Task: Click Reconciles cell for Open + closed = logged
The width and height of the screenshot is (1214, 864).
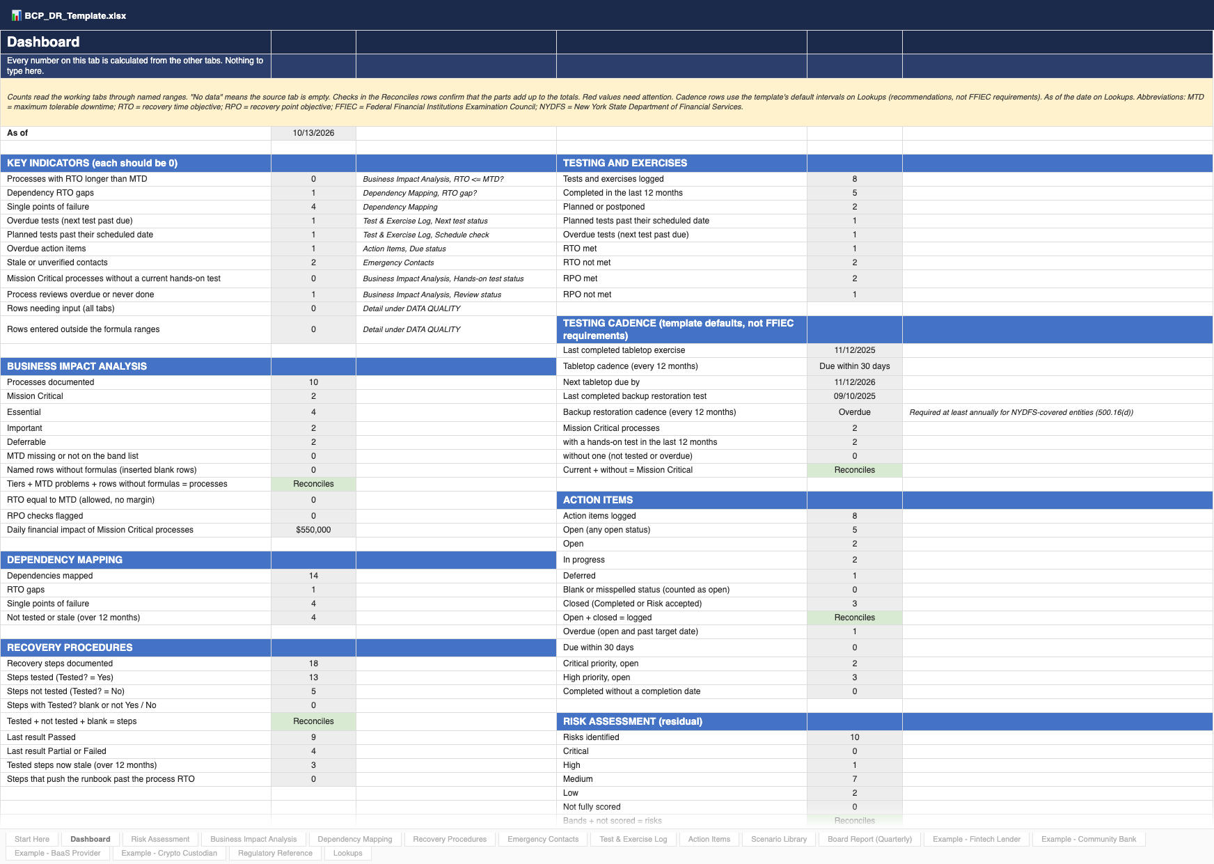Action: 855,618
